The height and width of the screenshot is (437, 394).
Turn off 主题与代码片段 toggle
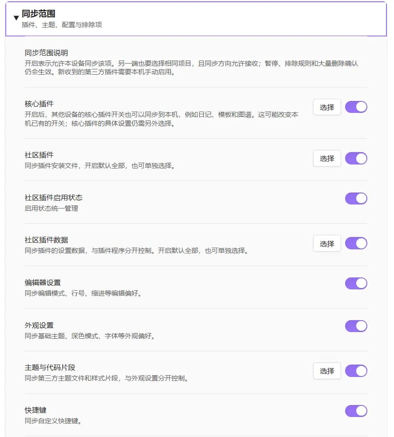click(x=356, y=371)
